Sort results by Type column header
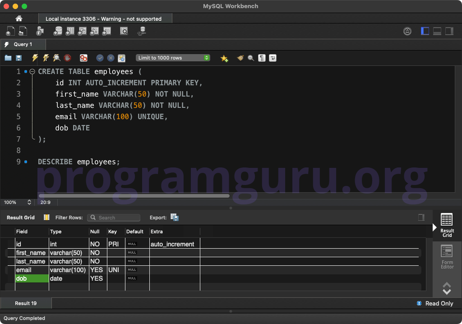This screenshot has width=462, height=324. [69, 231]
